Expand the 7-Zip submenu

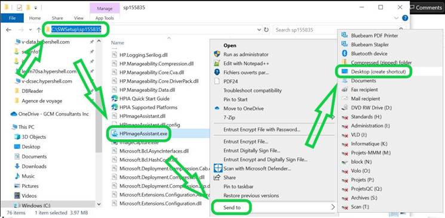click(x=229, y=117)
